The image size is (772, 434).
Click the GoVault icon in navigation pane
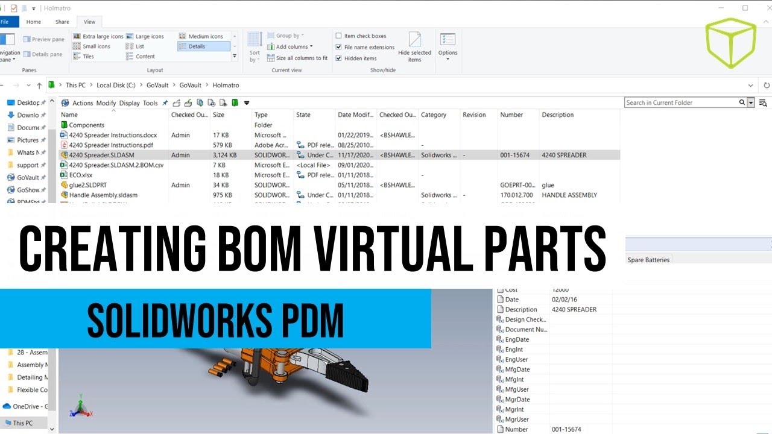[x=11, y=178]
